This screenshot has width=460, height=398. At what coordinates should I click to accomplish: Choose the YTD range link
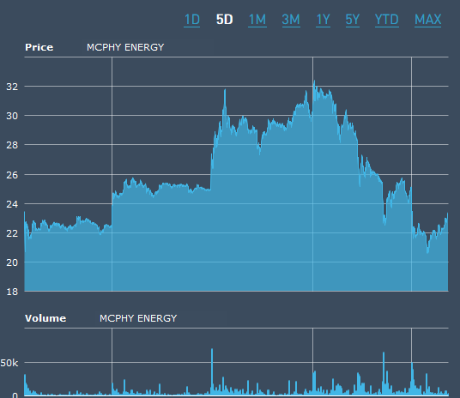pos(387,20)
